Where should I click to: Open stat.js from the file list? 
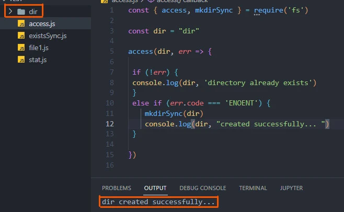click(38, 60)
